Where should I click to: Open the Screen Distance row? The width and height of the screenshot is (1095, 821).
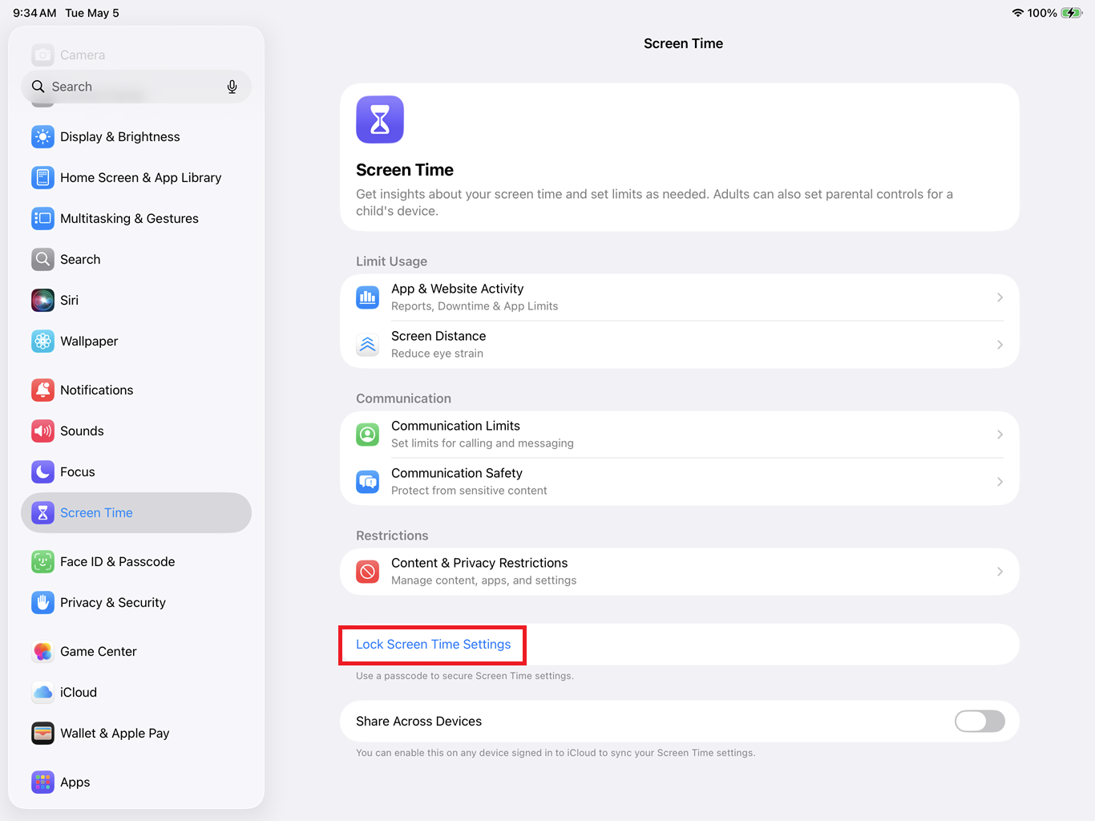pos(680,345)
